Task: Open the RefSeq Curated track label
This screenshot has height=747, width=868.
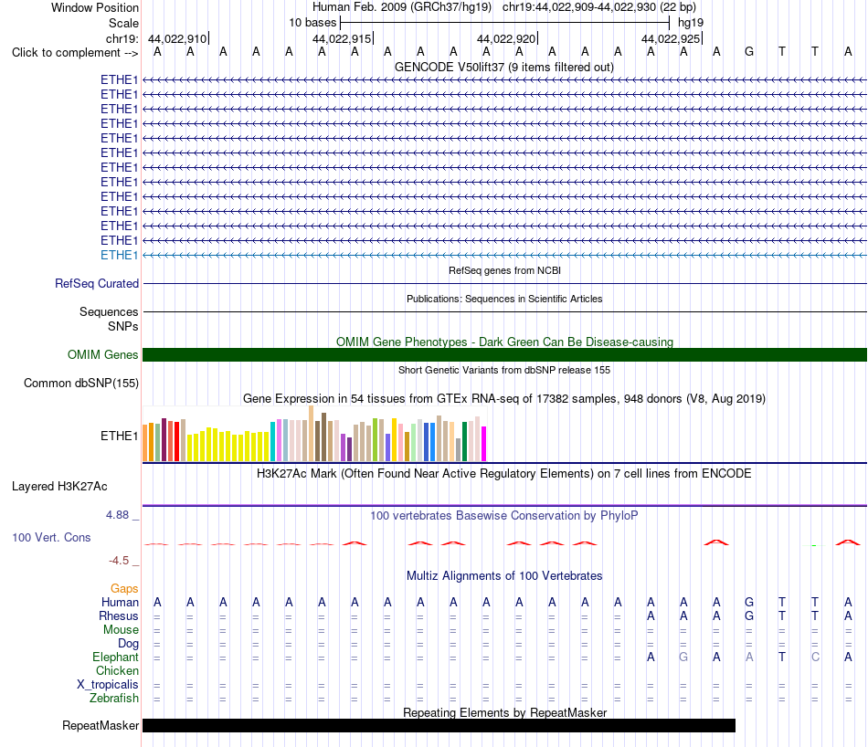Action: click(x=96, y=283)
